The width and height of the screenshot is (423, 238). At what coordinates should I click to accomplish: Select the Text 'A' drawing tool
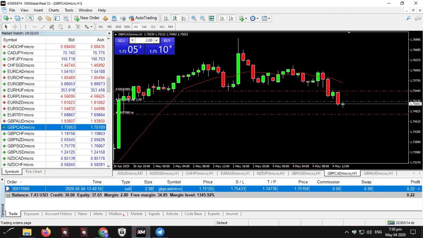[x=69, y=27]
